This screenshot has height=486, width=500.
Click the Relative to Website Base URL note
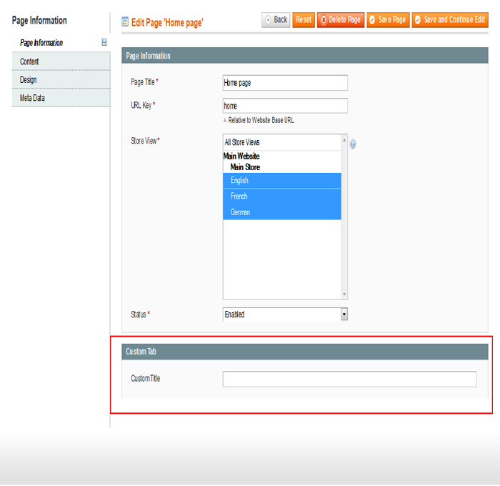point(261,120)
